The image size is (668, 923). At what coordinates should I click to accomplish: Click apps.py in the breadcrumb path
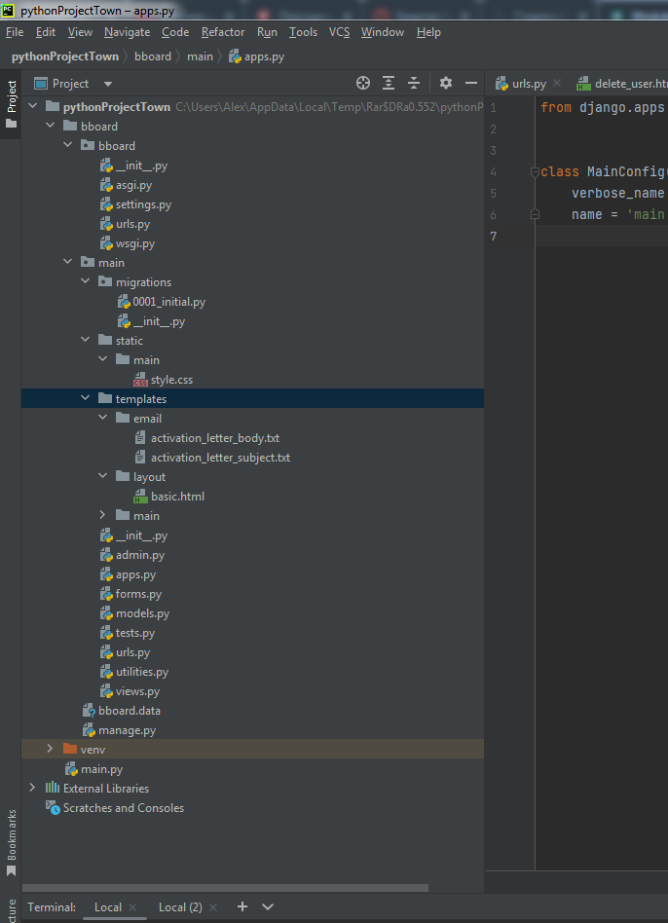coord(257,56)
